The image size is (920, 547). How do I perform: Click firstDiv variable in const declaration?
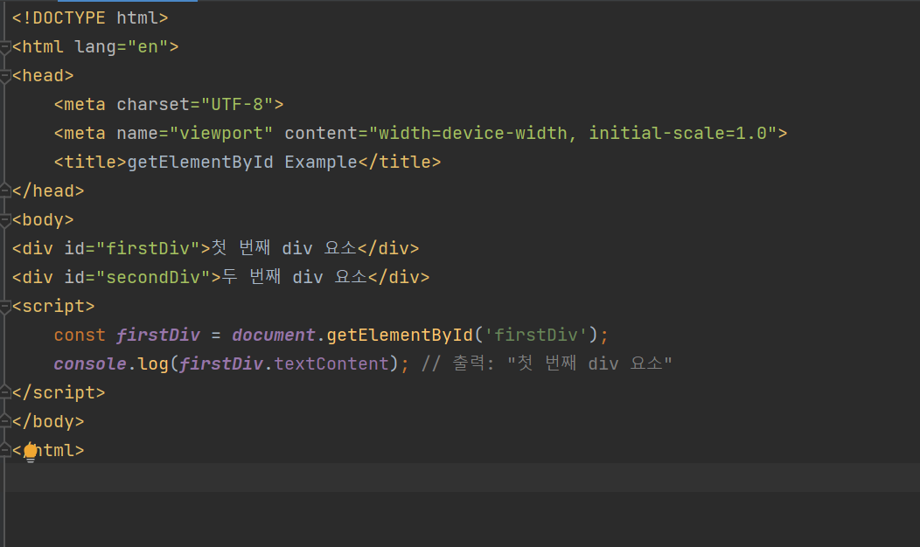(158, 335)
